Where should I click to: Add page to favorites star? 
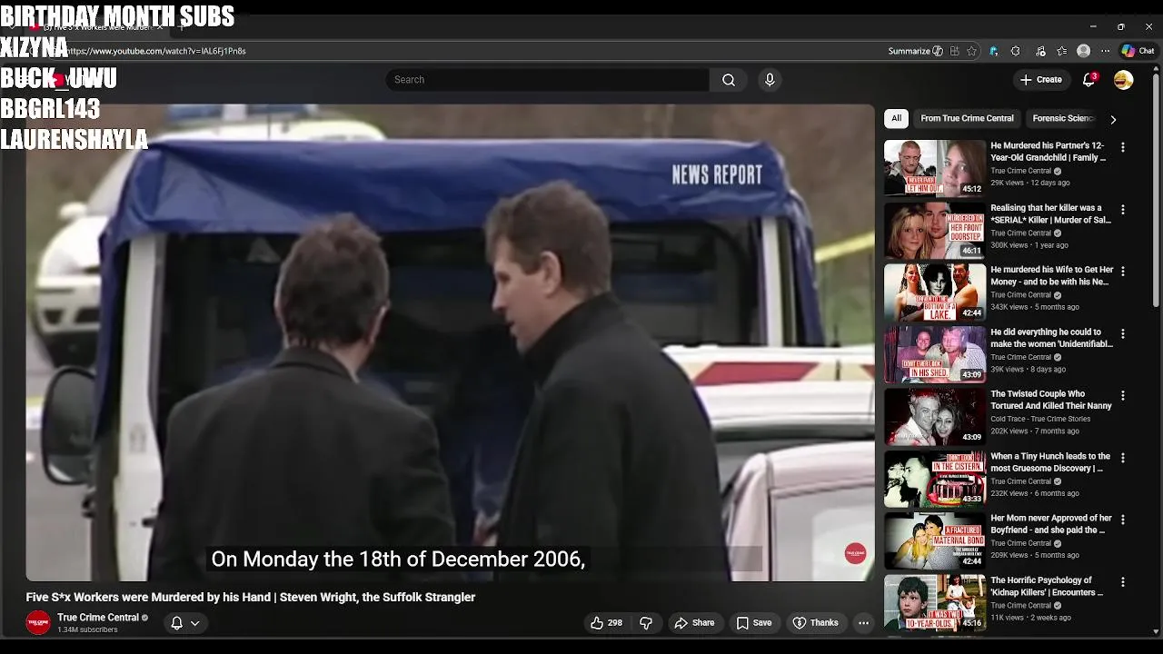coord(972,51)
